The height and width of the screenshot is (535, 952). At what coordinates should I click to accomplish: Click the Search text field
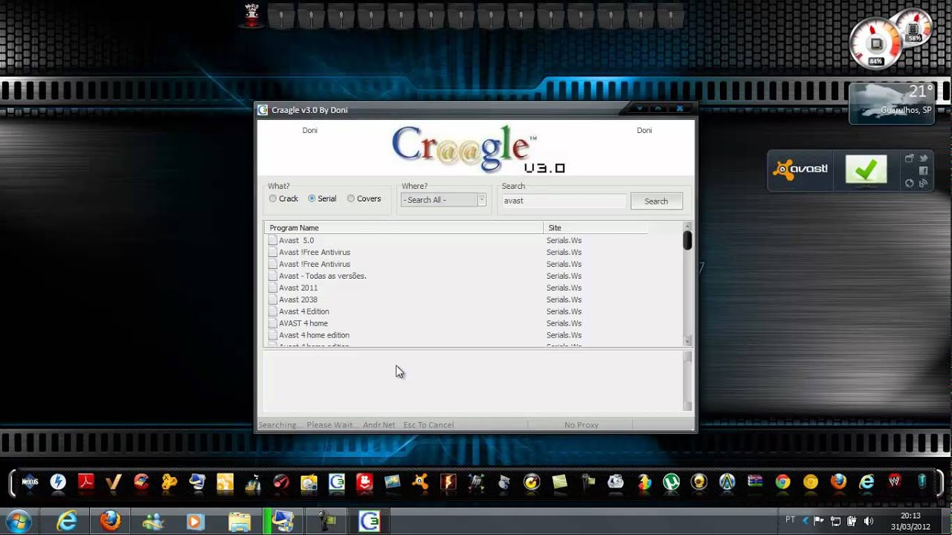click(x=564, y=201)
